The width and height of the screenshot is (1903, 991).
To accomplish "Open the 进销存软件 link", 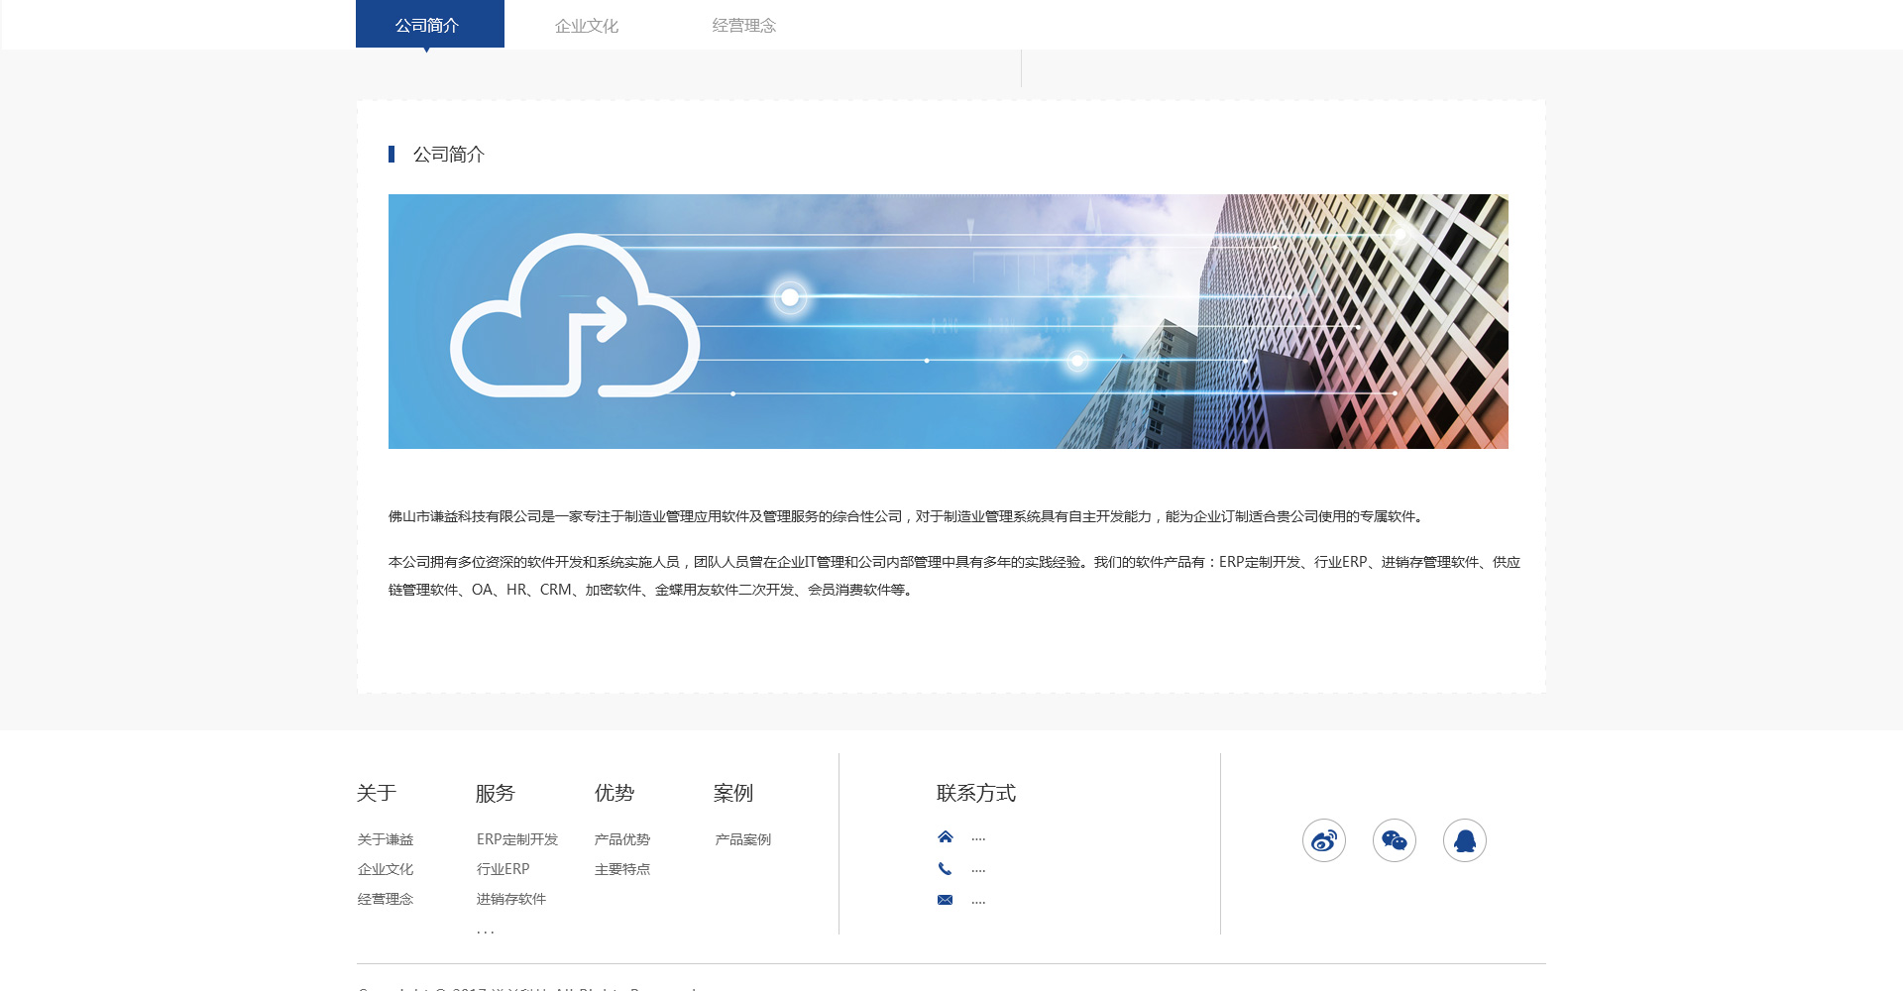I will pyautogui.click(x=510, y=899).
